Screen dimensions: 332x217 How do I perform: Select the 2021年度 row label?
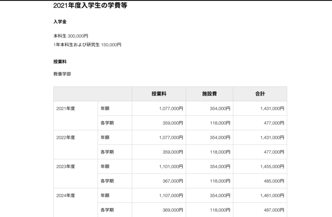(x=66, y=108)
